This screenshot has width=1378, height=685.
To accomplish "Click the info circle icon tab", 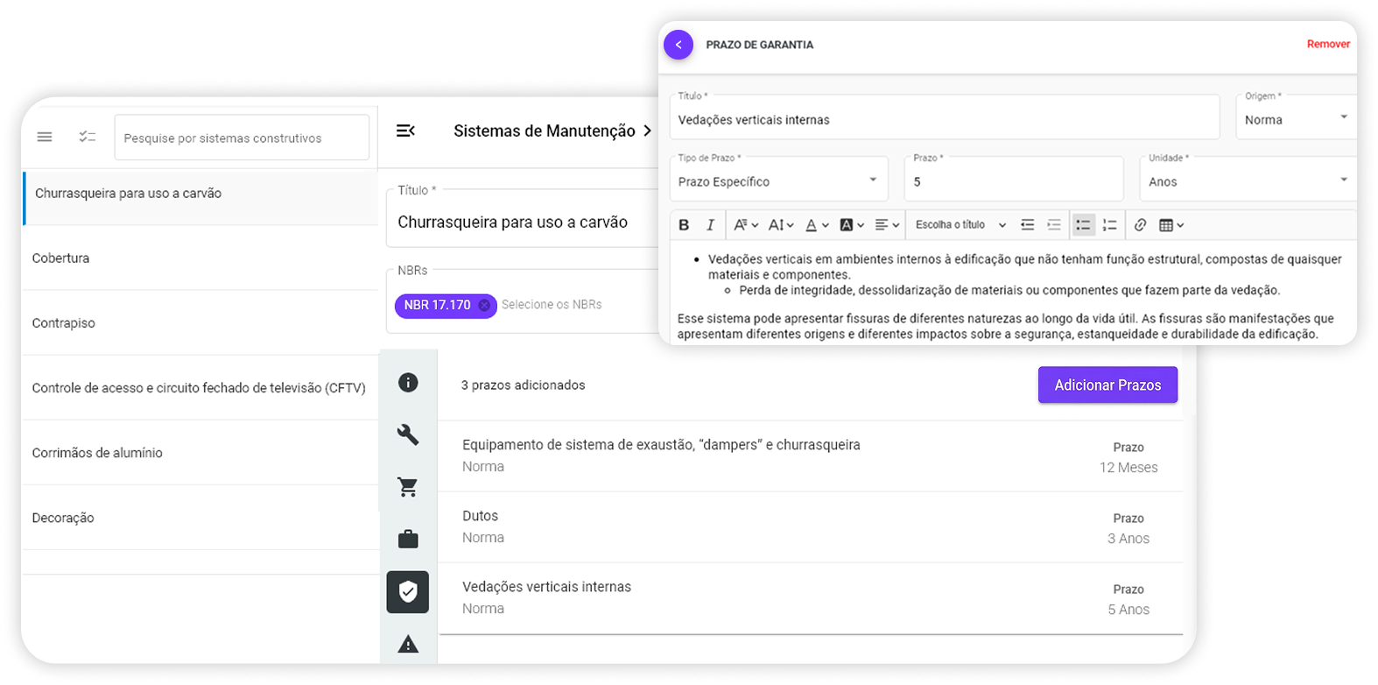I will [x=408, y=383].
